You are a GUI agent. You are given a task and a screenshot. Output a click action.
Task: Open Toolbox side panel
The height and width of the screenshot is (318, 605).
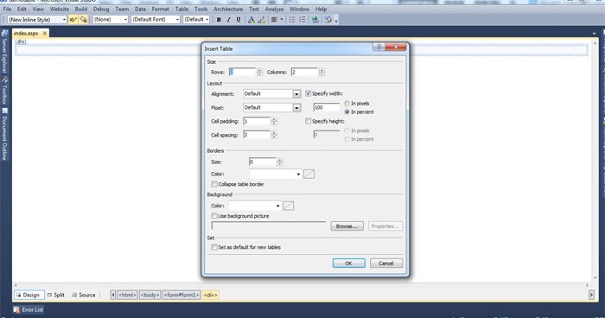click(4, 91)
